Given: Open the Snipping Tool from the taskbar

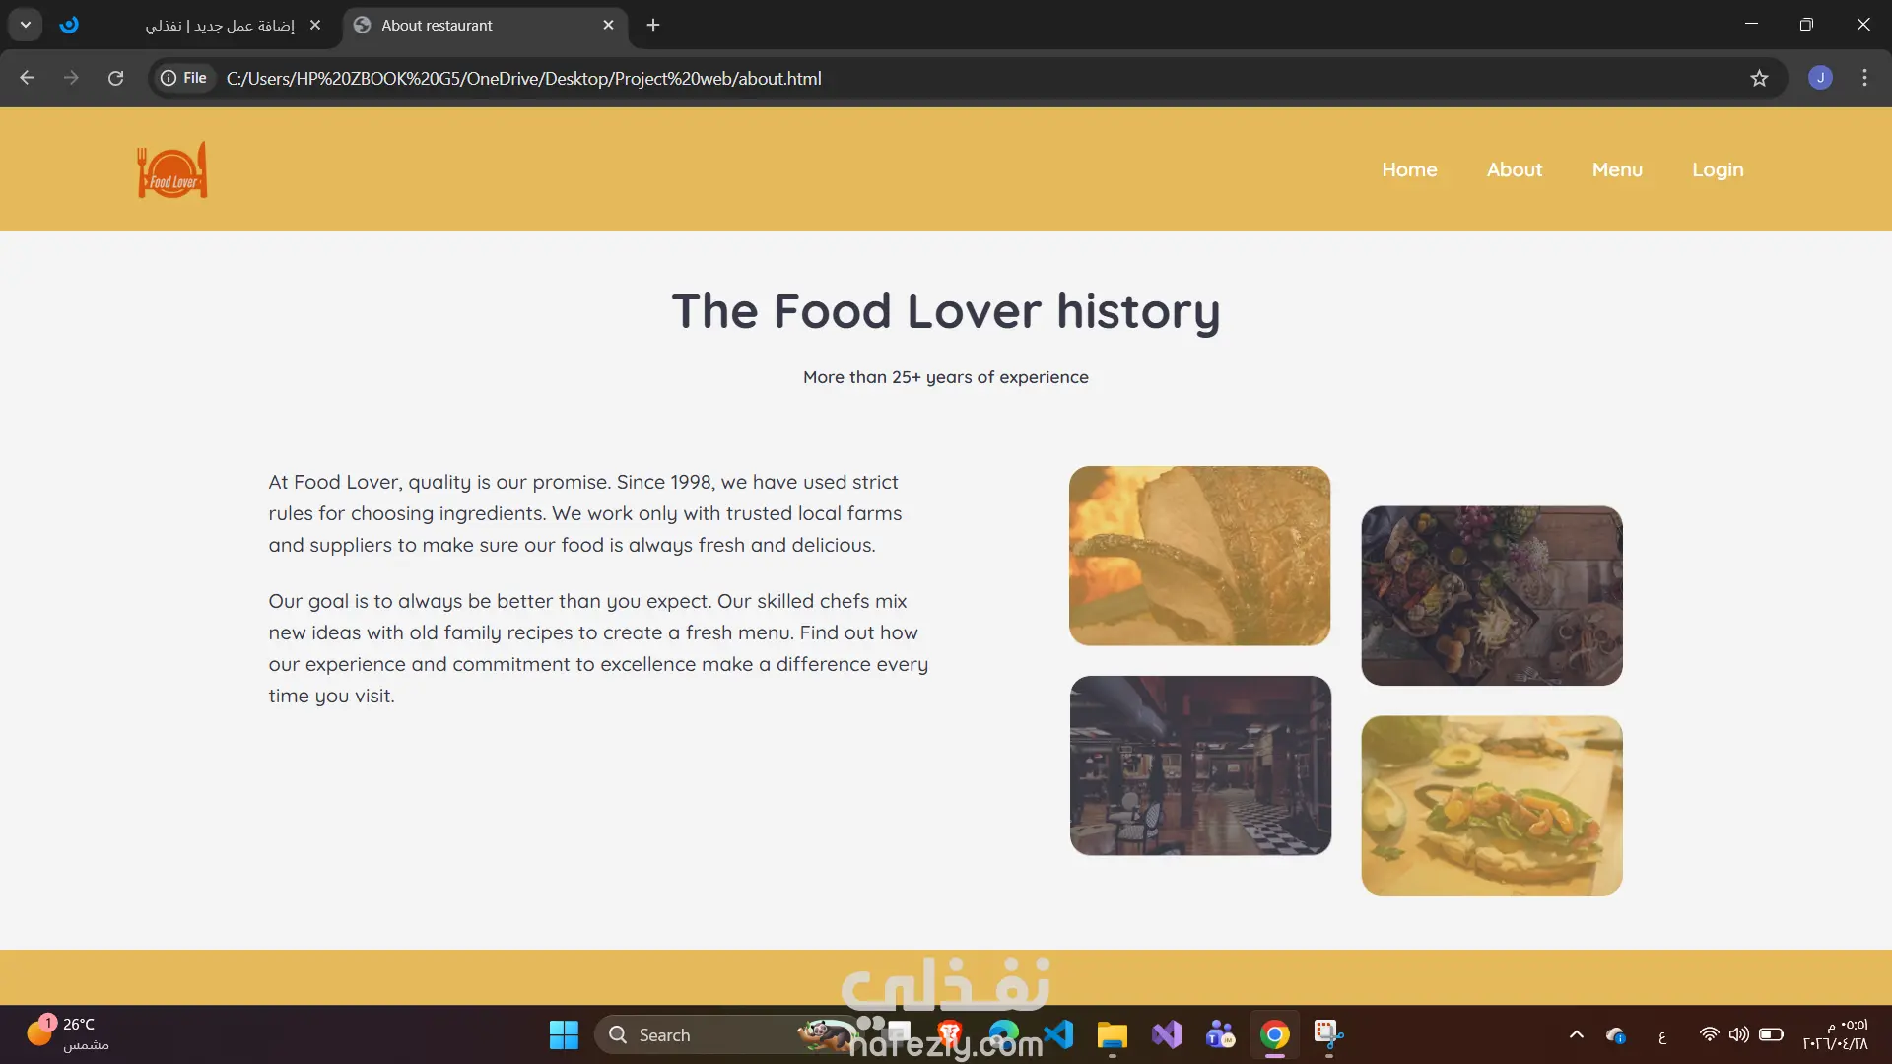Looking at the screenshot, I should pyautogui.click(x=1328, y=1035).
